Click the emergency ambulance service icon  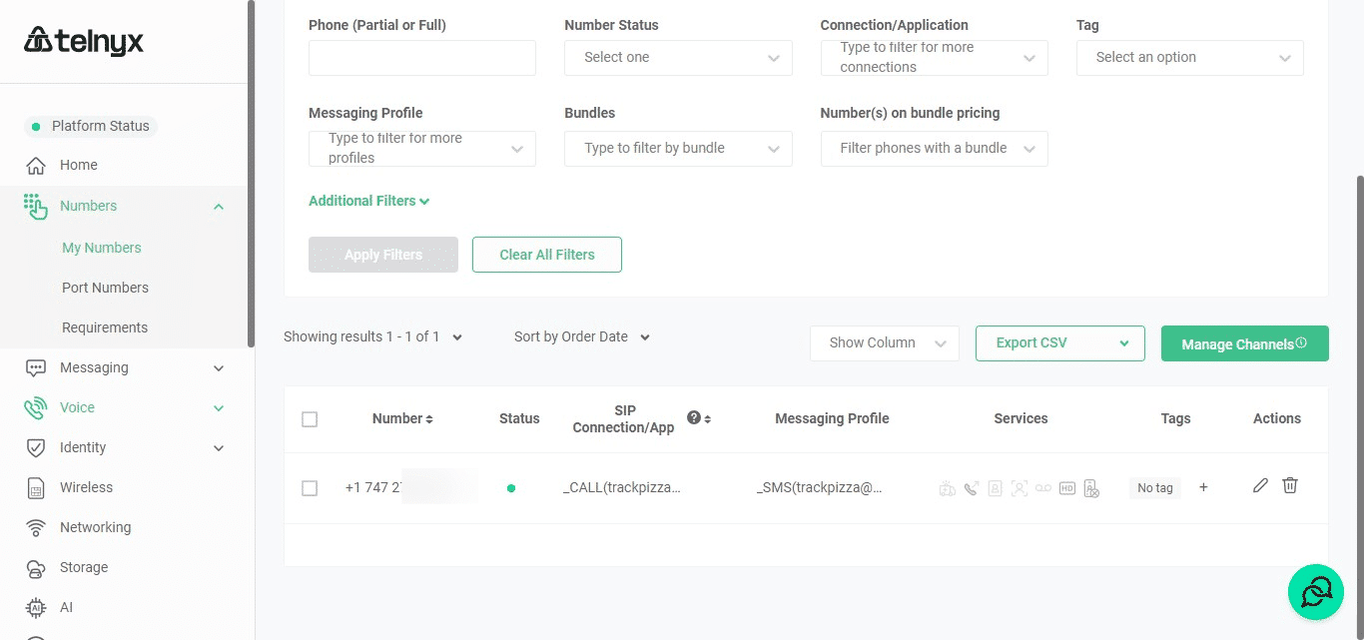[947, 488]
